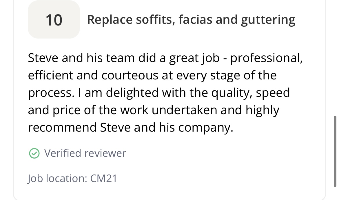Click the line starting process. I am delighted
This screenshot has height=200, width=339.
tap(159, 93)
